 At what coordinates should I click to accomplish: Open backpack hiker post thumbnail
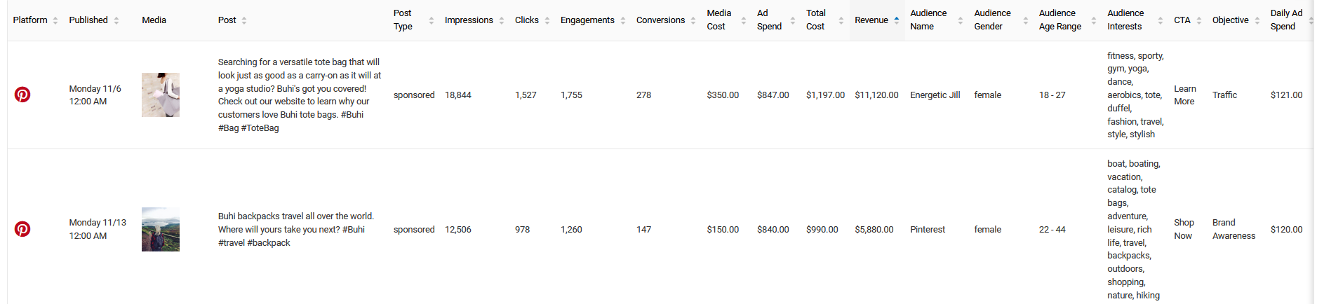click(161, 229)
